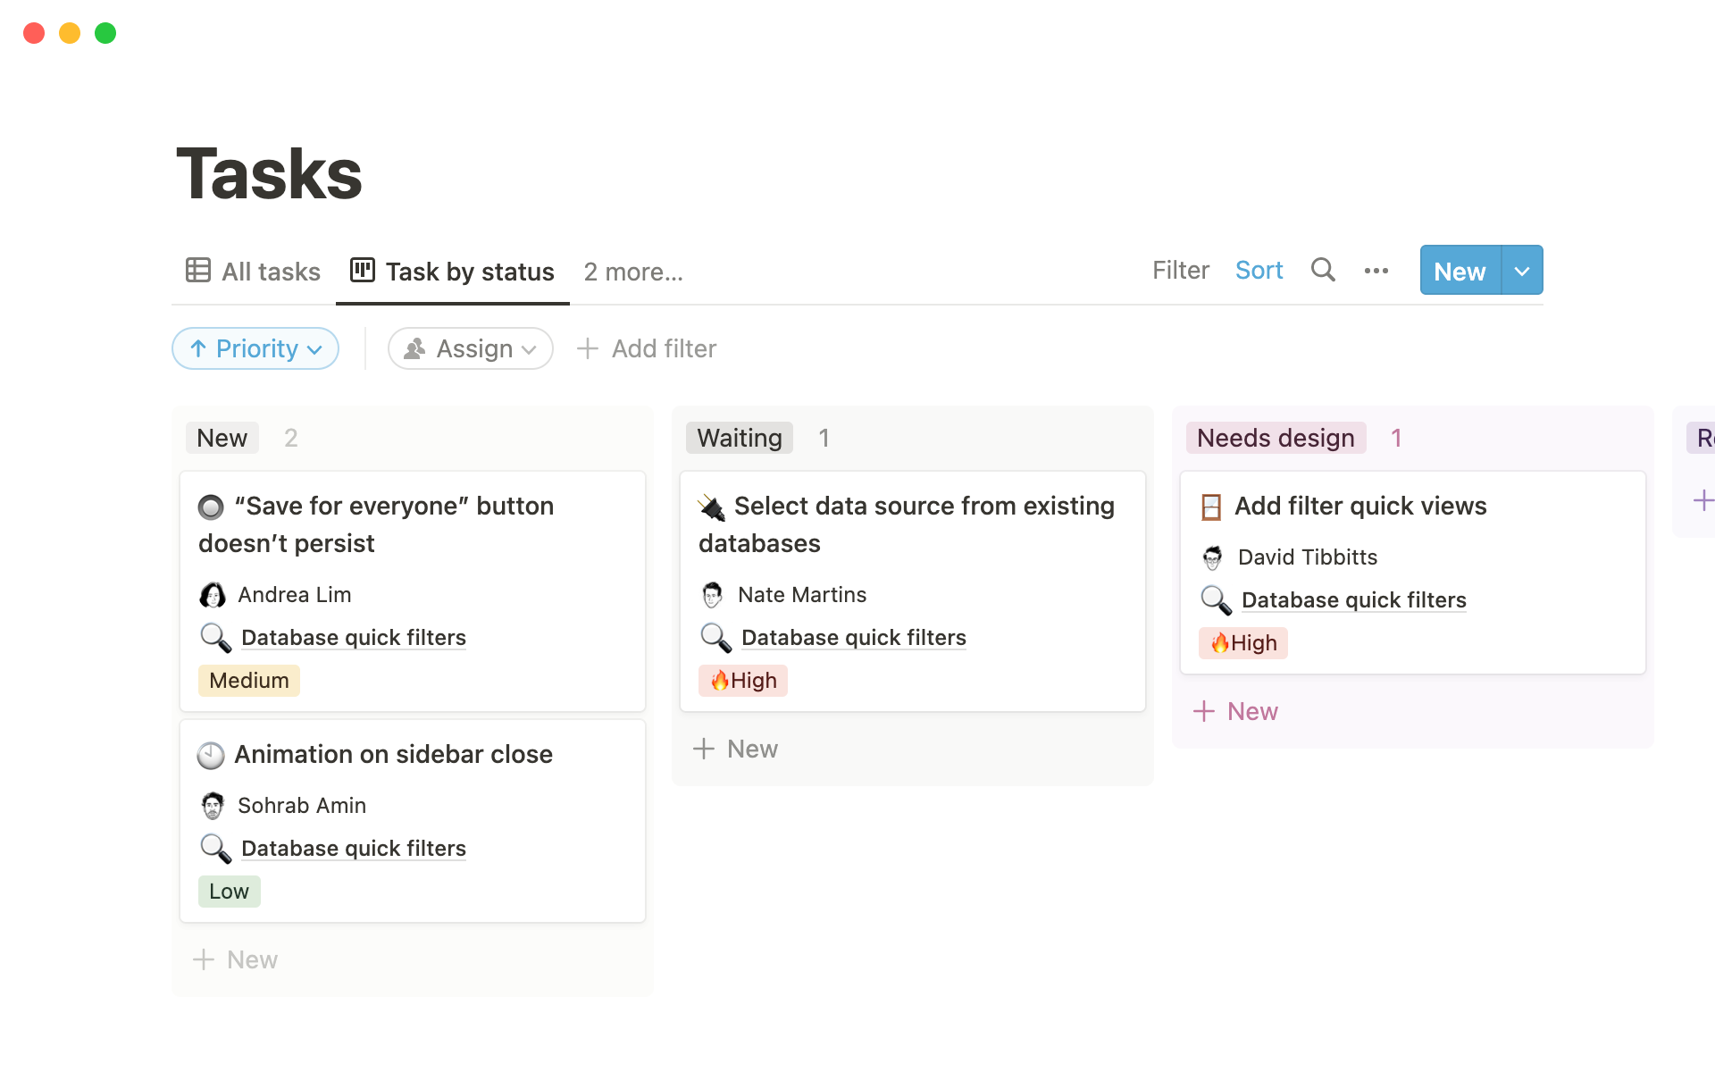Click Add filter
This screenshot has width=1715, height=1072.
tap(648, 348)
